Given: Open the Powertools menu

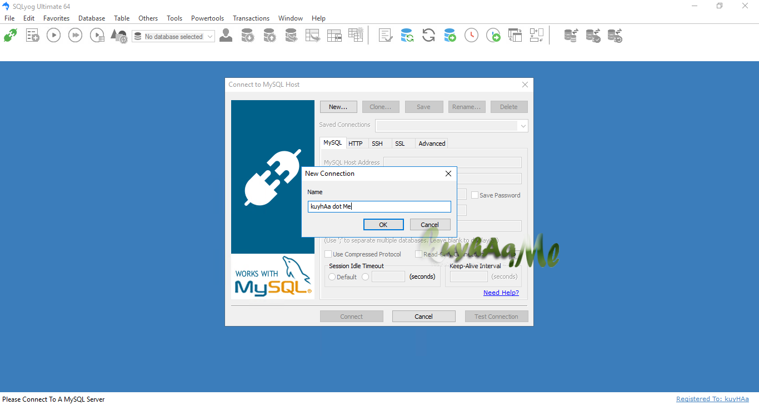Looking at the screenshot, I should (x=207, y=18).
